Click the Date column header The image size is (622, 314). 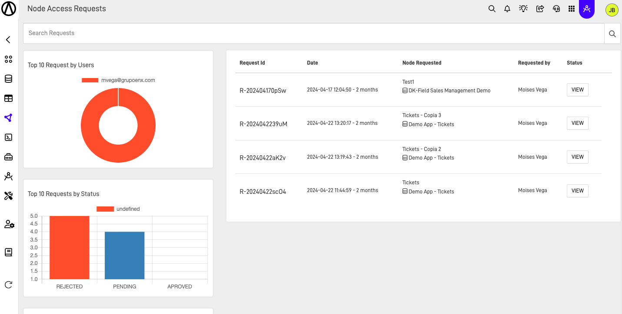pos(313,63)
